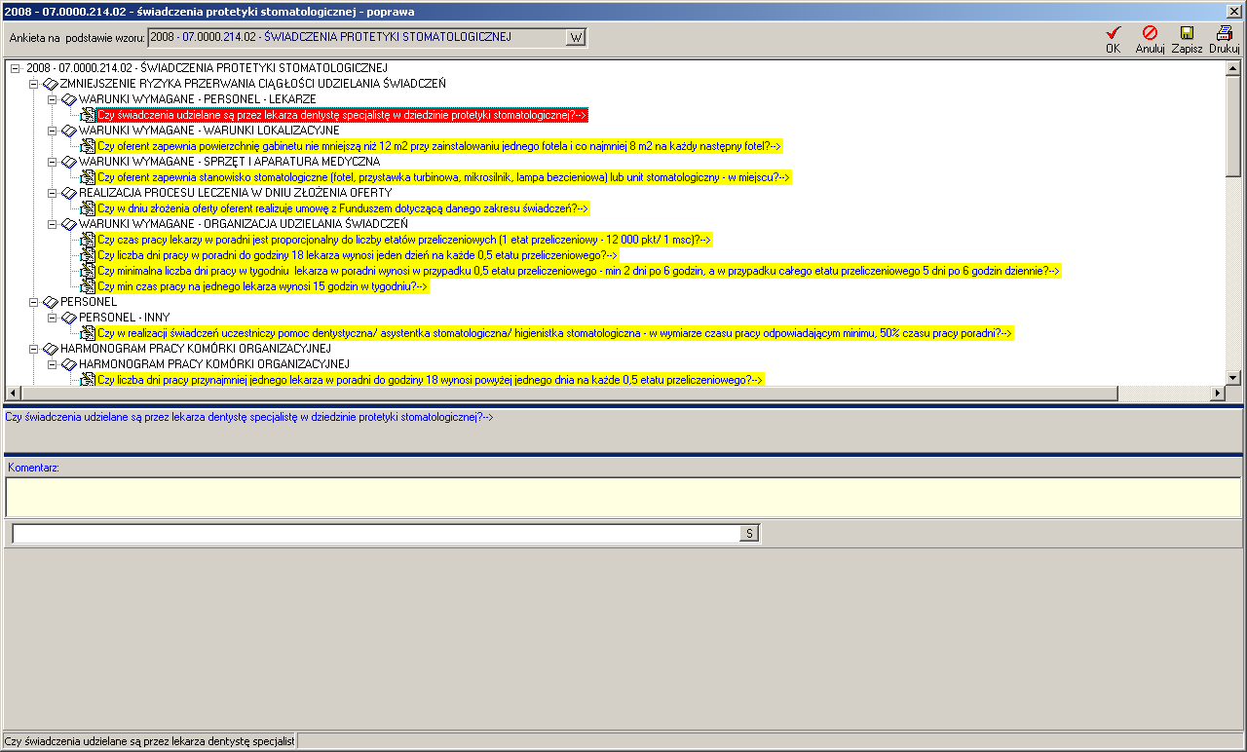Click book icon of SPRZĘT I APARATURA MEDYCZNA
This screenshot has width=1247, height=752.
pyautogui.click(x=68, y=162)
